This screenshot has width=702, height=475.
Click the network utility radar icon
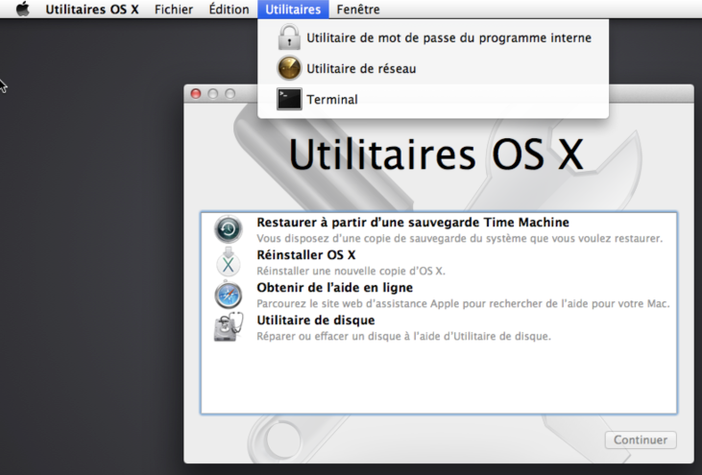point(289,68)
